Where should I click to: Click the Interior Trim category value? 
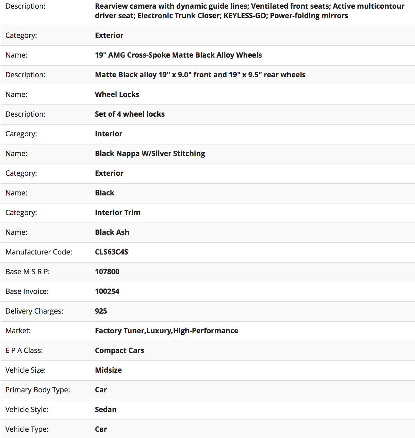point(118,213)
